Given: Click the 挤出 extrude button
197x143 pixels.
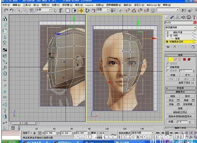Looking at the screenshot, I should 172,100.
